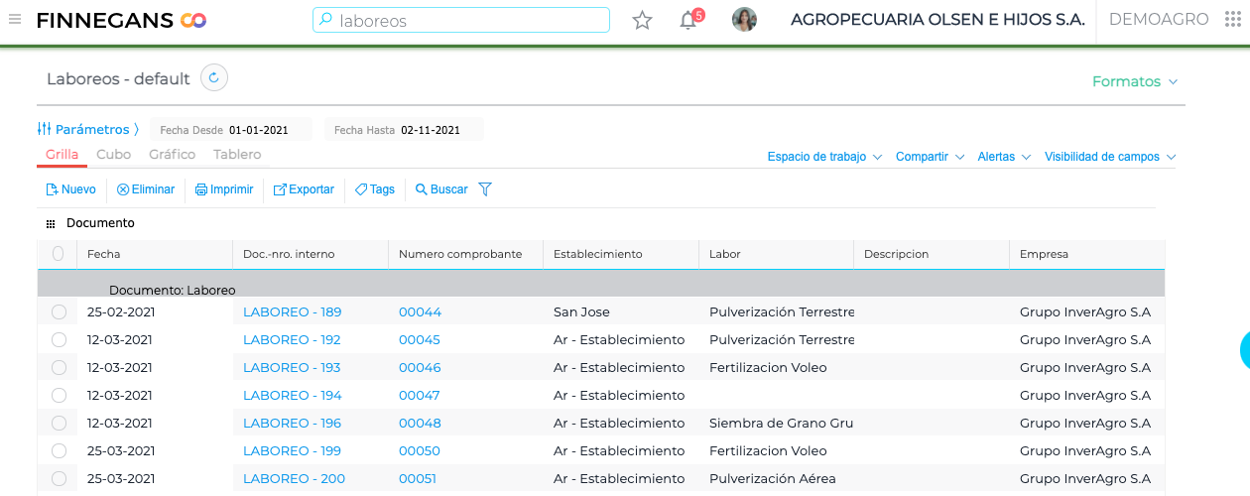Screen dimensions: 1250x496
Task: Click the laboreos search field
Action: pos(461,20)
